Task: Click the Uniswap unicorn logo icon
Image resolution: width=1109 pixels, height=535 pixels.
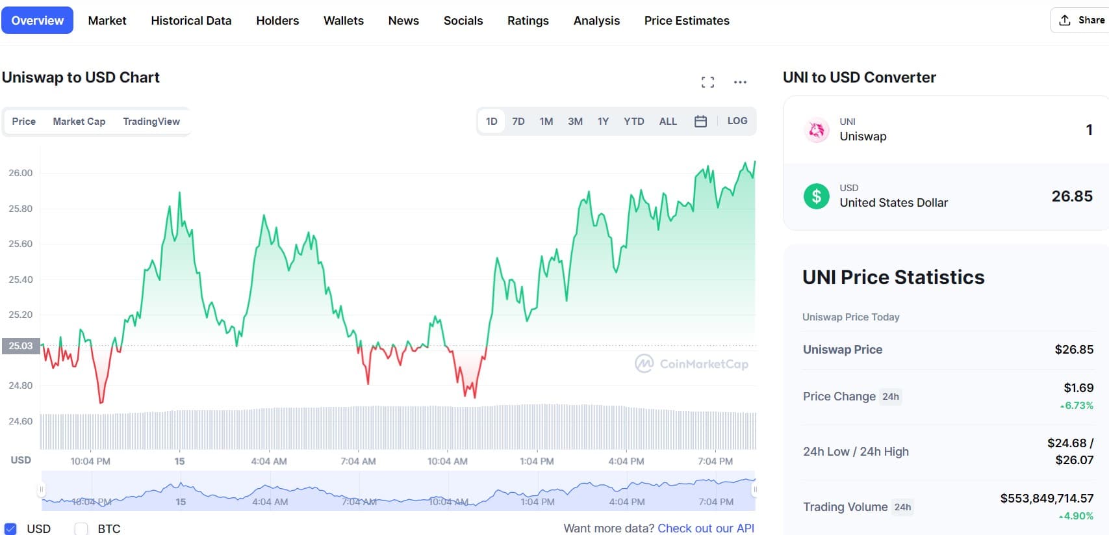Action: point(817,130)
